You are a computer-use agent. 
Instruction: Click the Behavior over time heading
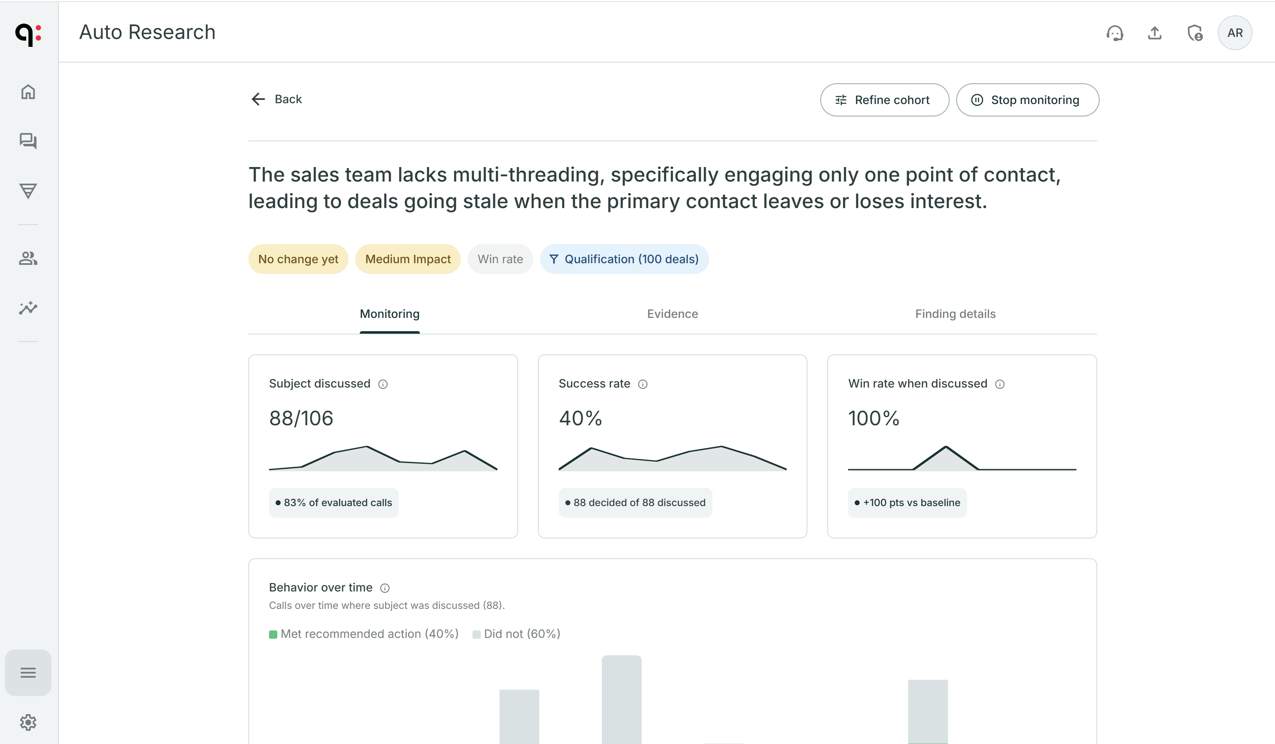click(321, 588)
